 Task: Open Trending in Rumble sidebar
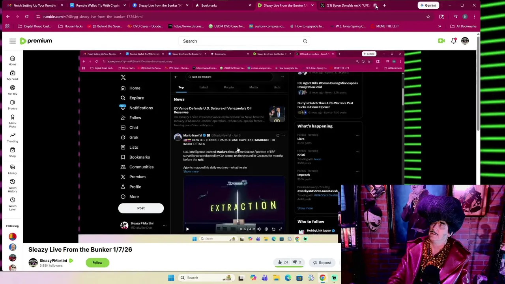[12, 138]
